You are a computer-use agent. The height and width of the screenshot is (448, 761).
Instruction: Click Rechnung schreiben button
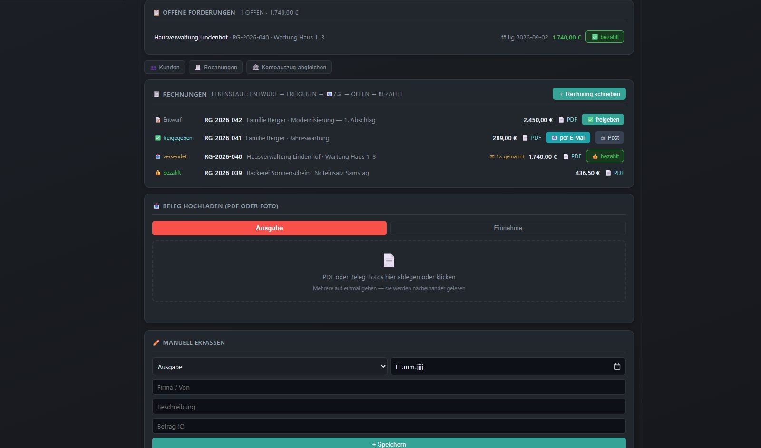pos(589,94)
